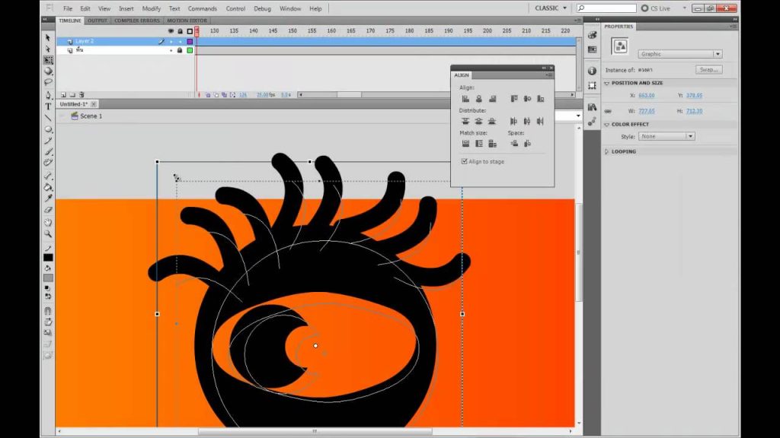Click the Swap Colors icon in the toolbar
Viewport: 780px width, 438px height.
coord(48,296)
